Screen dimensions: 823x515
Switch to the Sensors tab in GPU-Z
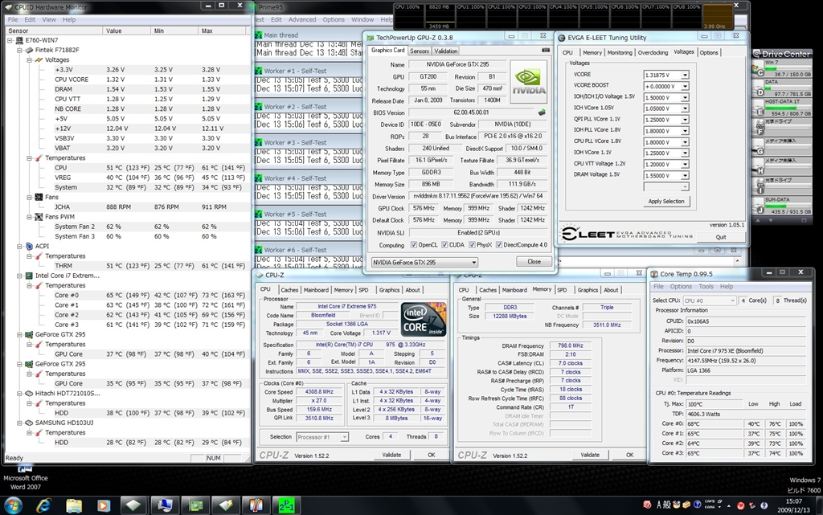click(x=420, y=51)
